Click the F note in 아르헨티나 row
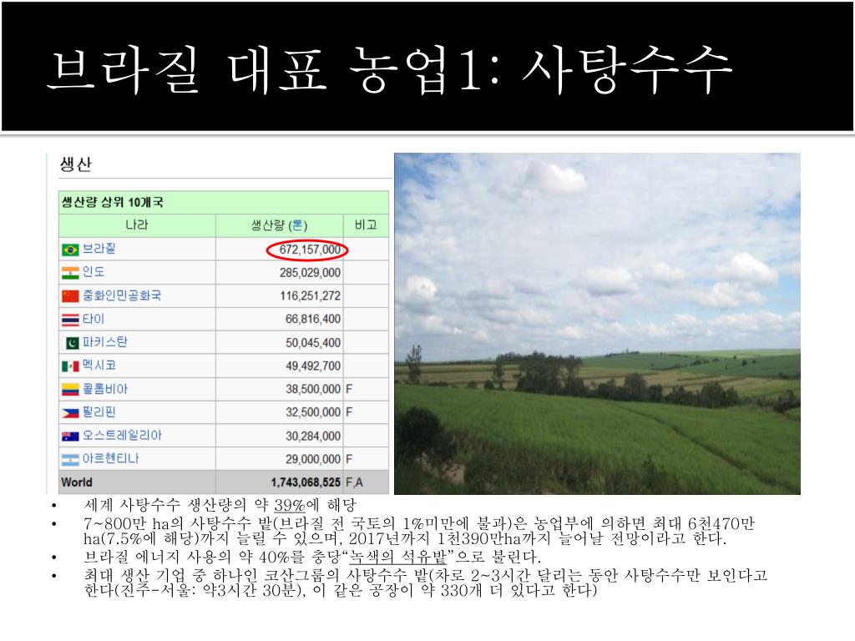855x641 pixels. (x=349, y=460)
